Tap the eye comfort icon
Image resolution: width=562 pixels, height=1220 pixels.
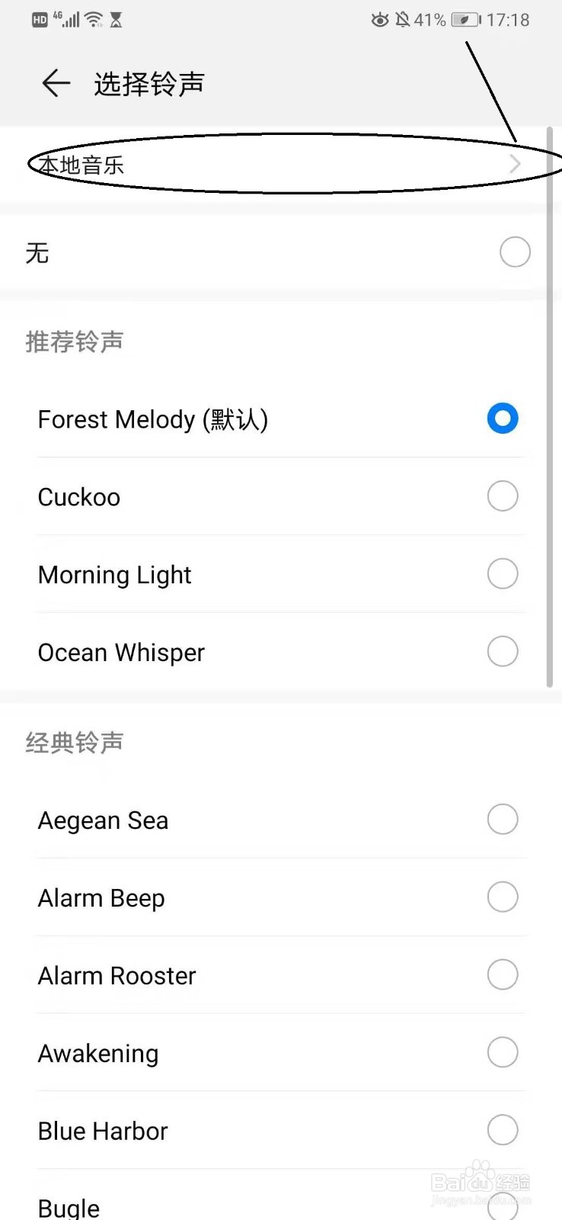pos(379,20)
